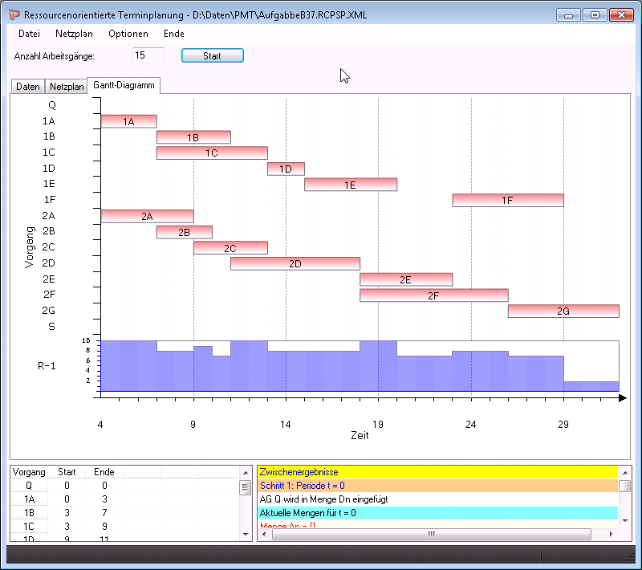Switch to the Netzplan tab

(66, 87)
